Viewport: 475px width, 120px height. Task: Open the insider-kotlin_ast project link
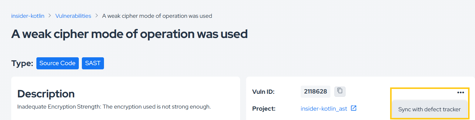tap(324, 109)
